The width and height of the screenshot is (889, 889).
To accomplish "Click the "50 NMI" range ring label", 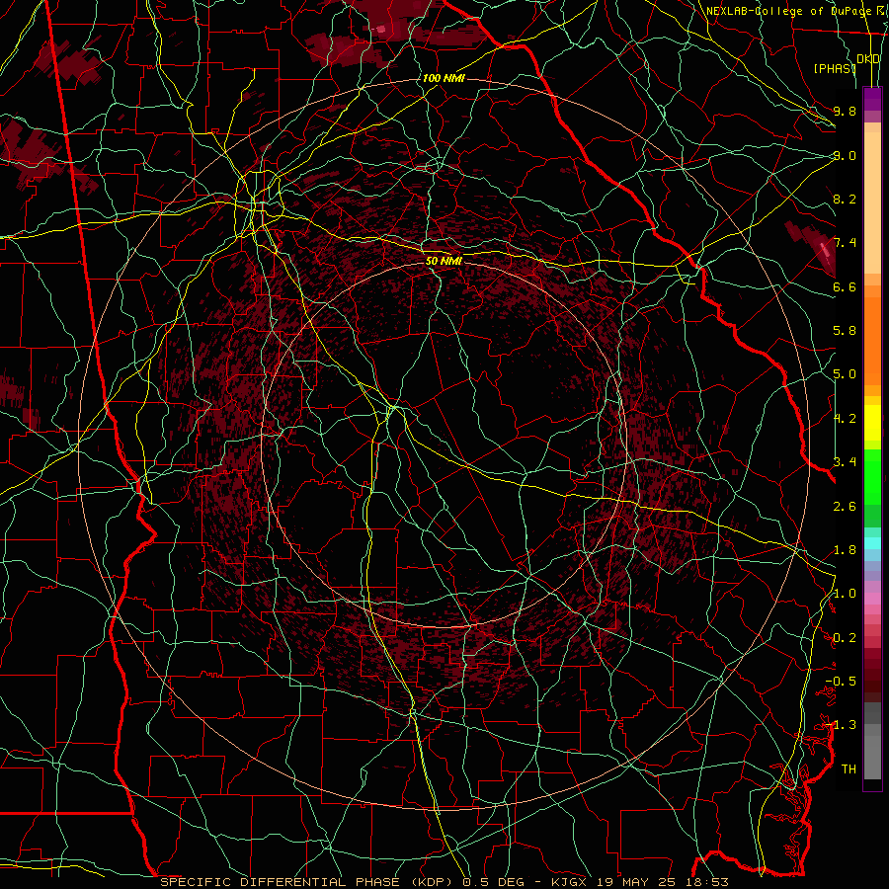I will coord(444,261).
